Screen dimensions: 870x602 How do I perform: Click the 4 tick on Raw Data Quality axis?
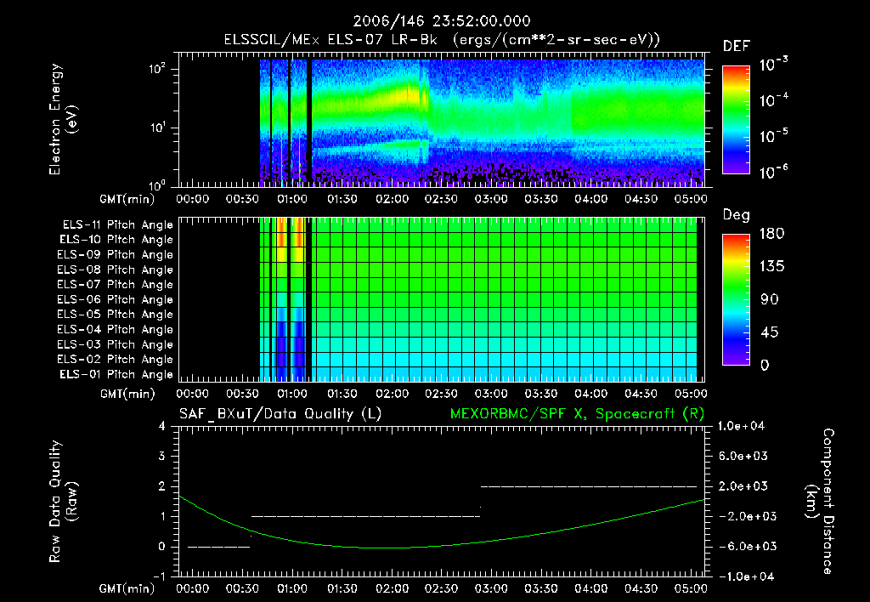[x=162, y=426]
